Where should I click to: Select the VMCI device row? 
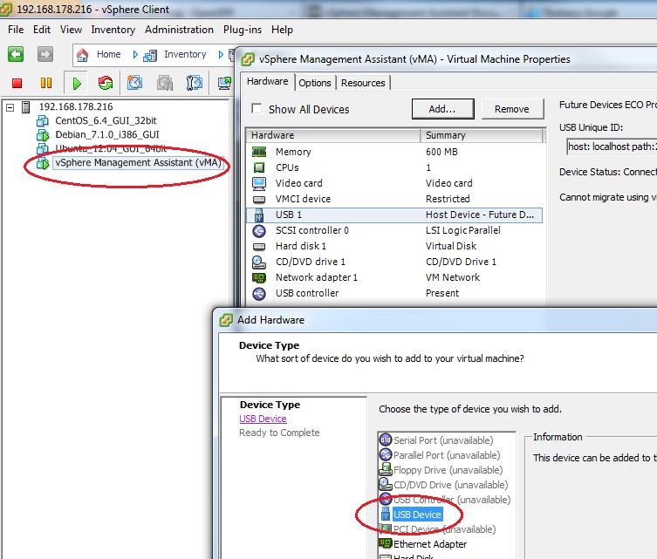click(394, 199)
